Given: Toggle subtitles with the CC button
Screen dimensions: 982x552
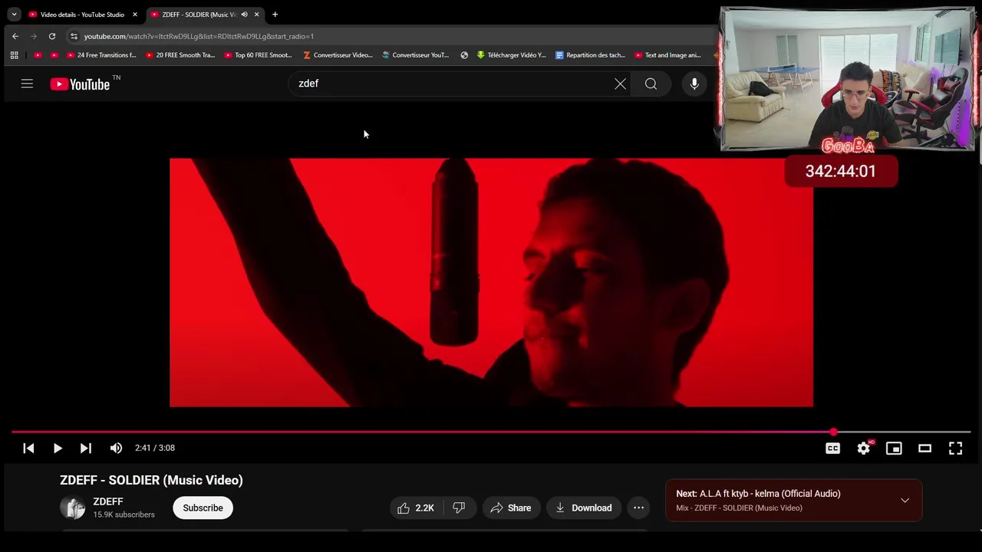Looking at the screenshot, I should (832, 448).
